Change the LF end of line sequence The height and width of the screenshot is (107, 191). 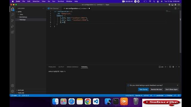[151, 95]
